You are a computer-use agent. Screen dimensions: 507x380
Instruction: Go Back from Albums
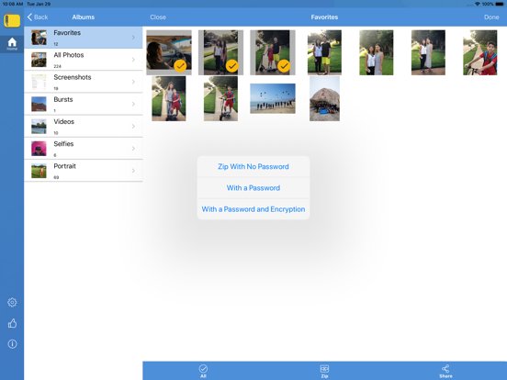(x=38, y=17)
